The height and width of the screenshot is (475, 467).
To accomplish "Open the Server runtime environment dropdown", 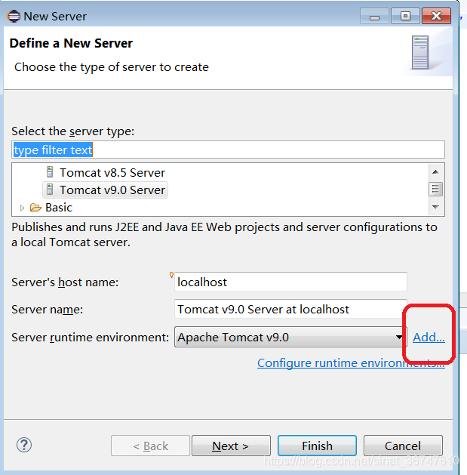I will click(290, 337).
